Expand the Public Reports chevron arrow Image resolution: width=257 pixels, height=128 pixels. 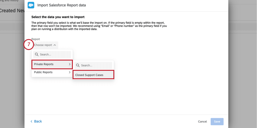tap(70, 72)
